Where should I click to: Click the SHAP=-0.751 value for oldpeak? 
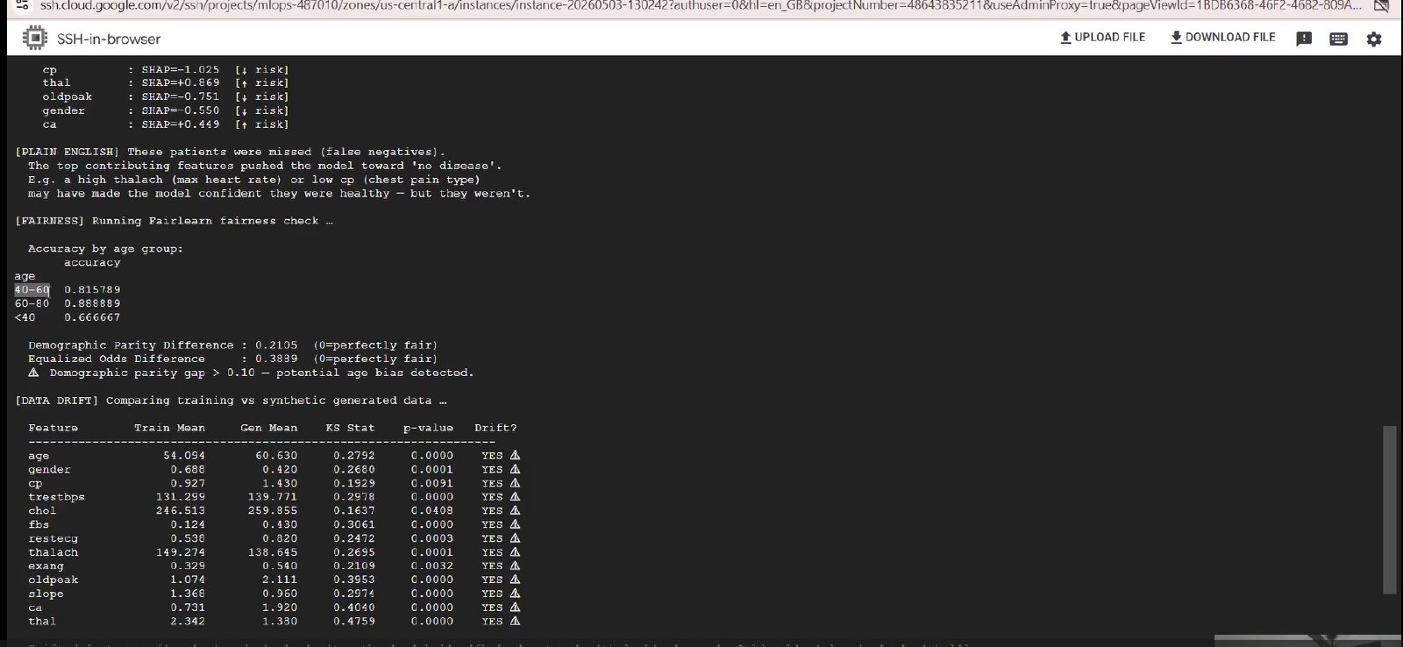(x=181, y=97)
